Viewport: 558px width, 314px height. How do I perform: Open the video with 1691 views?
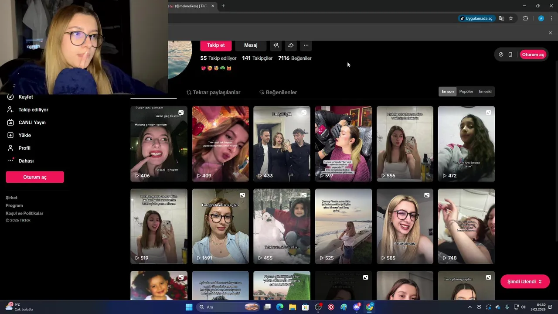click(x=220, y=226)
